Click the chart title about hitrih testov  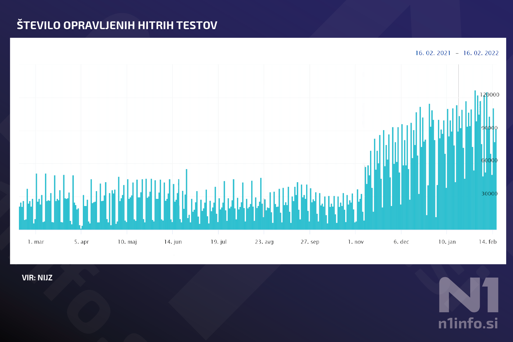click(117, 25)
